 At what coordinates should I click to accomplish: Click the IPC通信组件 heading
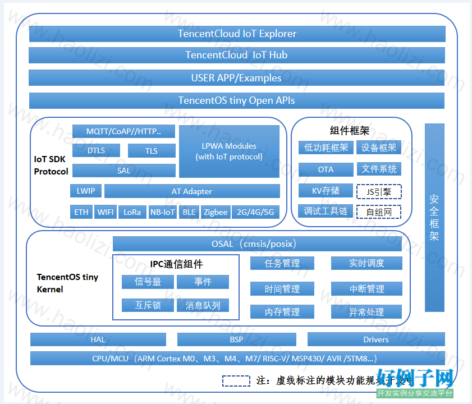(x=176, y=264)
